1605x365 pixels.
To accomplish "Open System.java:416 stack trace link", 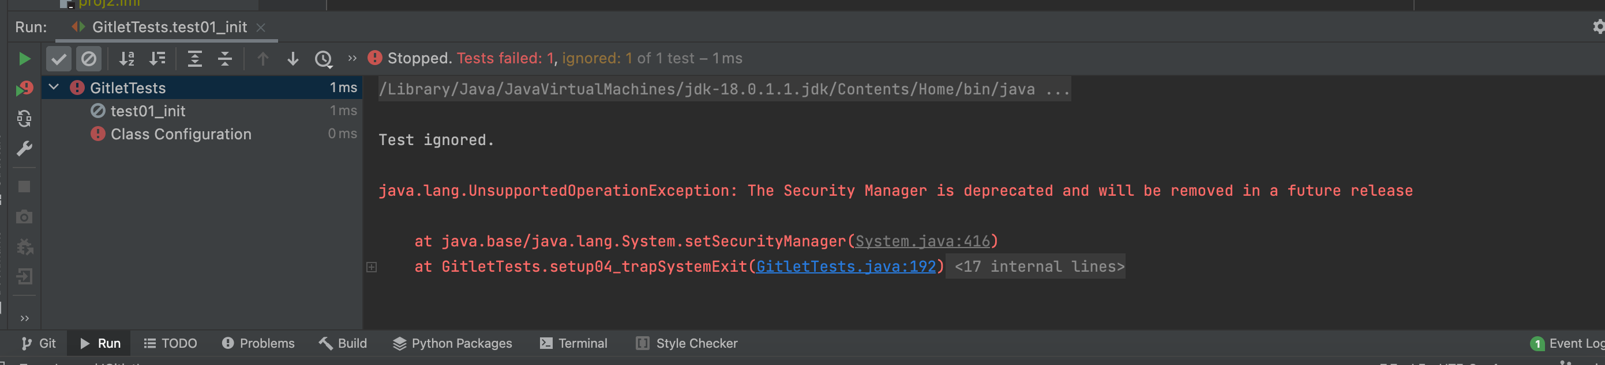I will (922, 241).
